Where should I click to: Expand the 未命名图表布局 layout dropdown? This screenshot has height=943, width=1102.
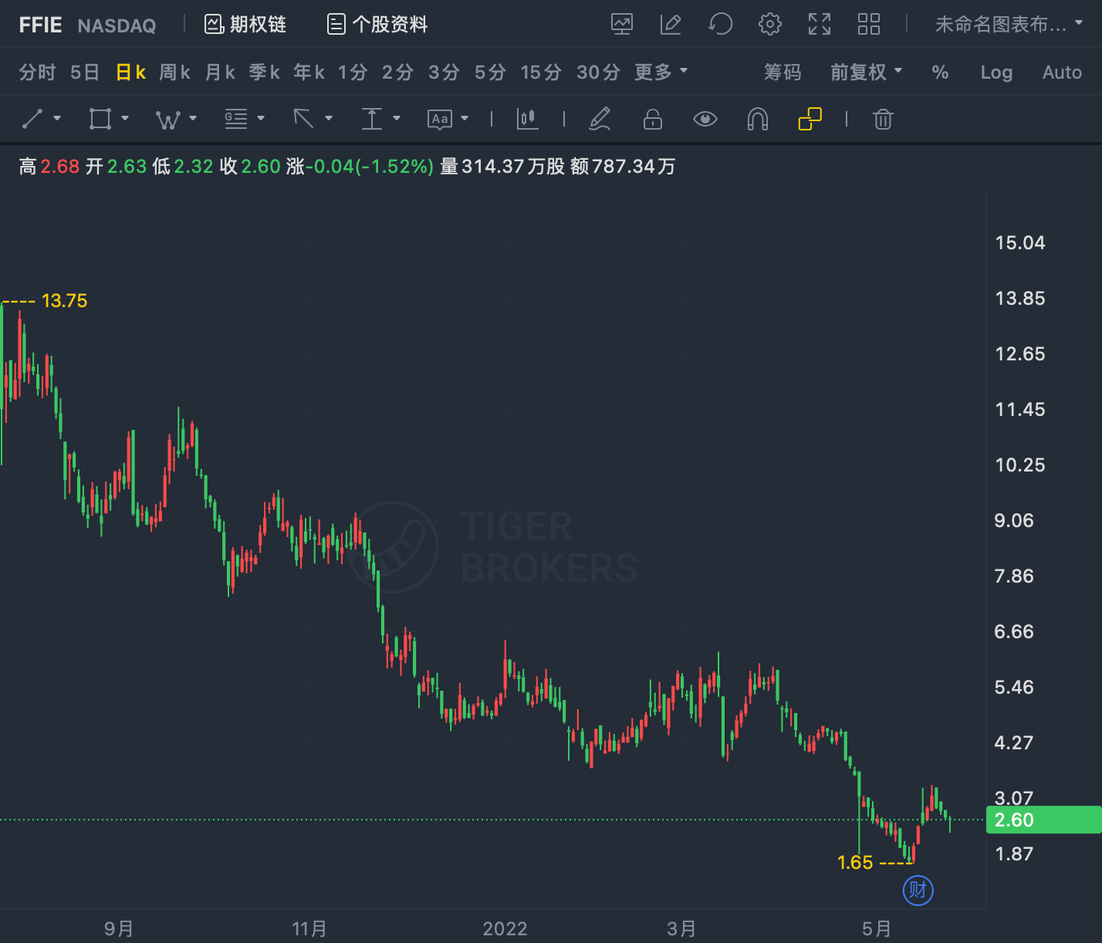[x=1009, y=24]
